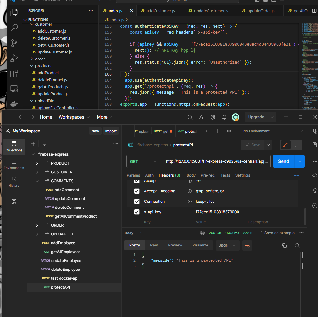The image size is (318, 317).
Task: Click the request URL input field
Action: tap(217, 161)
